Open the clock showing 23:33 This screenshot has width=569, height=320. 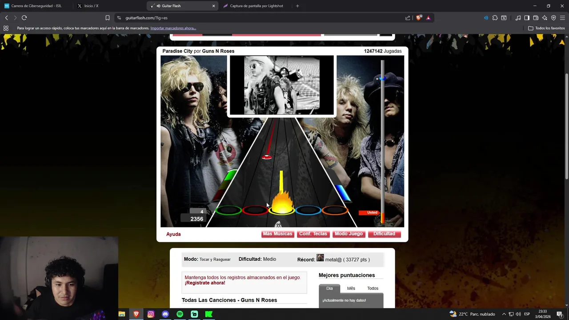coord(543,314)
